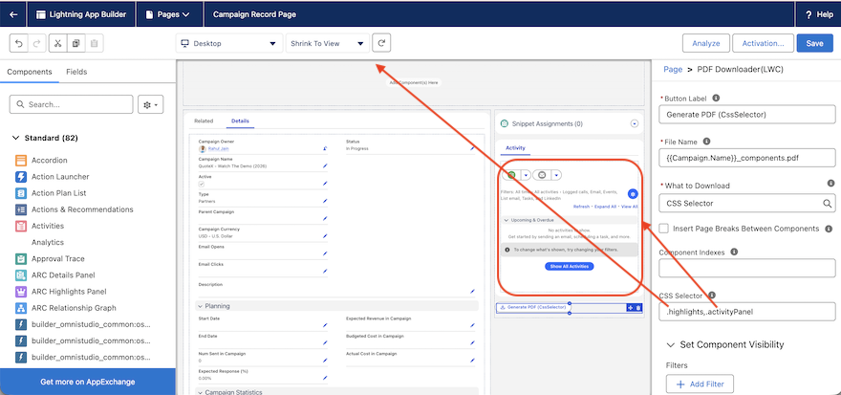Open the Details tab

coord(240,121)
